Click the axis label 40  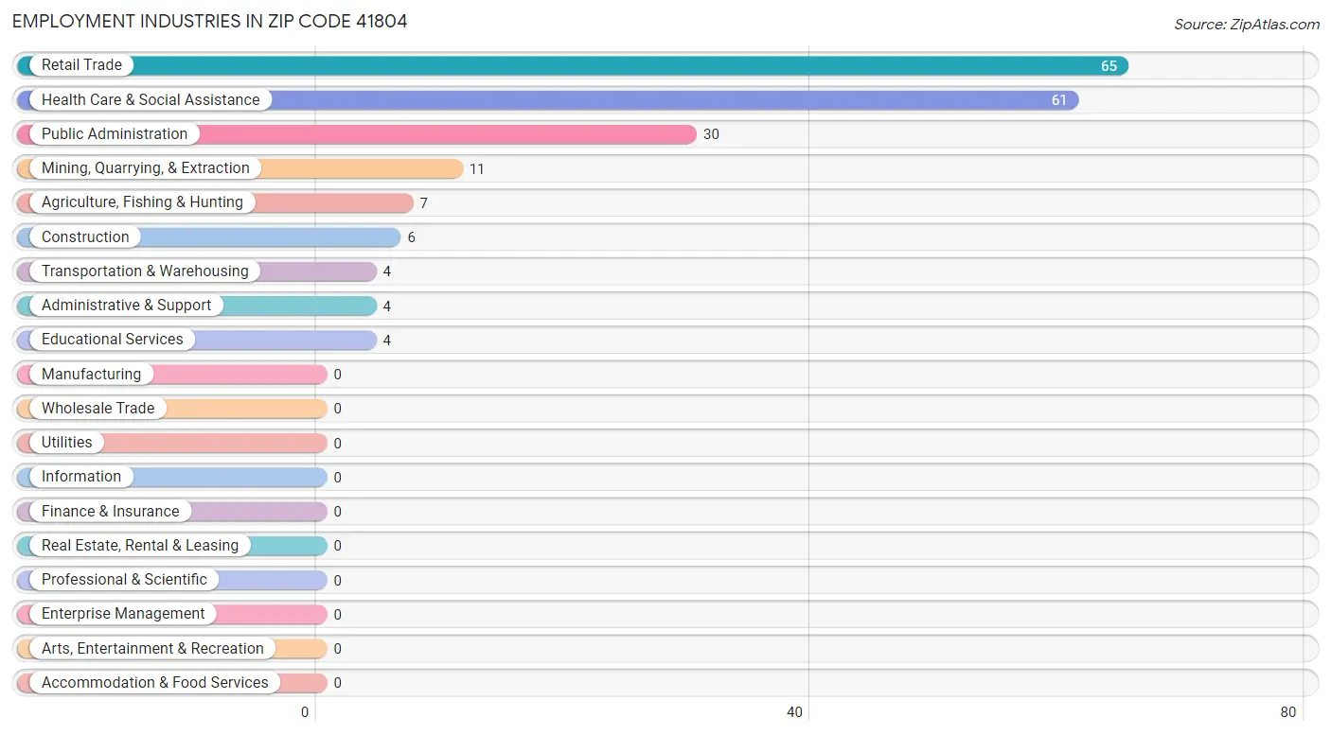(x=795, y=712)
